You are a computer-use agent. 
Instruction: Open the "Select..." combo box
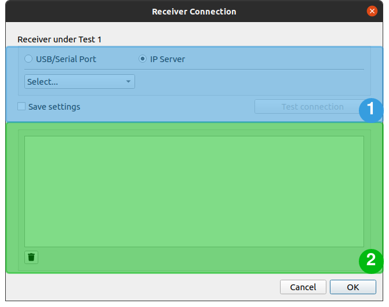75,82
